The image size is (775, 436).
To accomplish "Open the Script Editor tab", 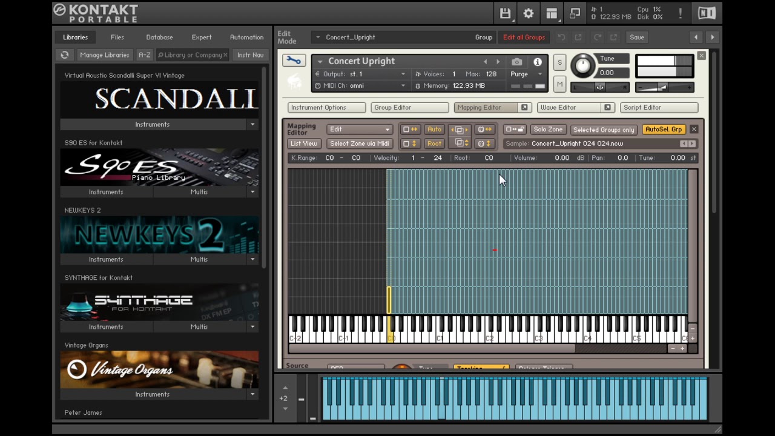I will (x=659, y=108).
